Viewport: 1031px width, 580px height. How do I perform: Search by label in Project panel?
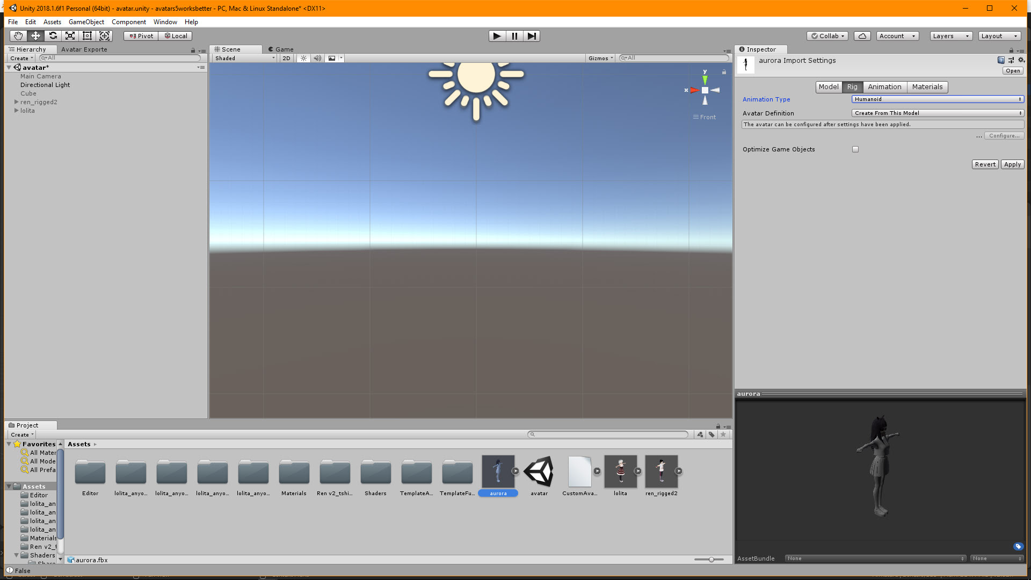click(x=711, y=434)
